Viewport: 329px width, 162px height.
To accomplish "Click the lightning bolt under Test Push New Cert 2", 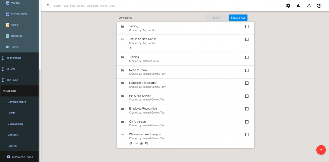I will [131, 48].
